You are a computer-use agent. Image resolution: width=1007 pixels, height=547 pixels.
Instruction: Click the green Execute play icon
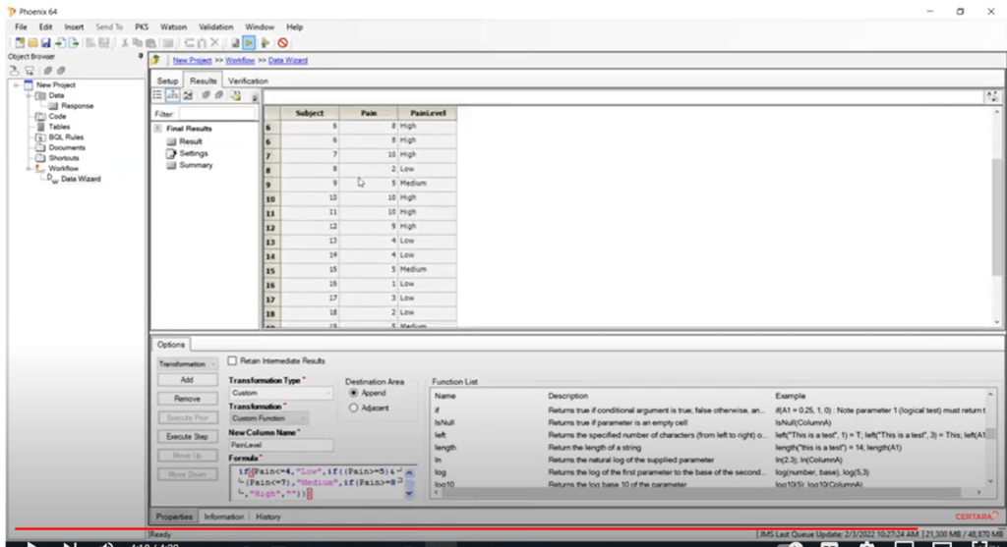249,43
